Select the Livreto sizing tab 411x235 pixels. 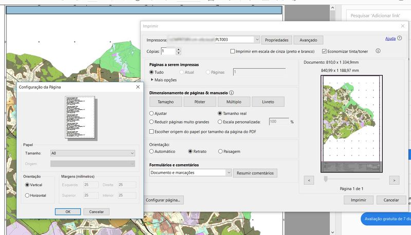pyautogui.click(x=268, y=102)
